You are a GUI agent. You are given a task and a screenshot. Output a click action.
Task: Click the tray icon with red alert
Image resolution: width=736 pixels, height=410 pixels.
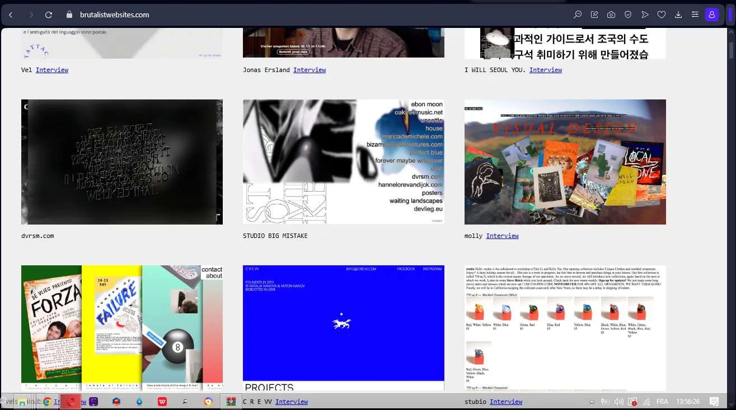(x=632, y=402)
